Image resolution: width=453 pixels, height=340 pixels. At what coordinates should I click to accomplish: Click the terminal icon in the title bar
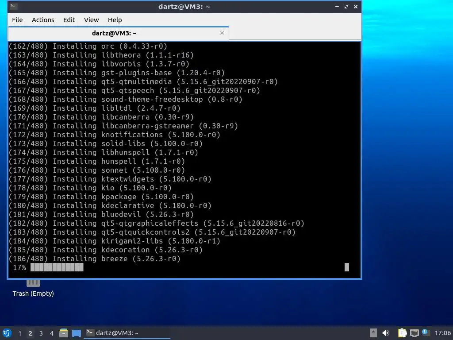click(x=14, y=6)
